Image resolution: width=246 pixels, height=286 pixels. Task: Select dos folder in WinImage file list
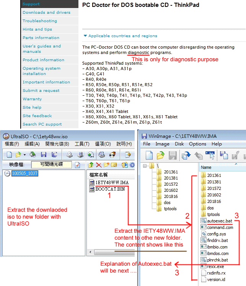(210, 208)
